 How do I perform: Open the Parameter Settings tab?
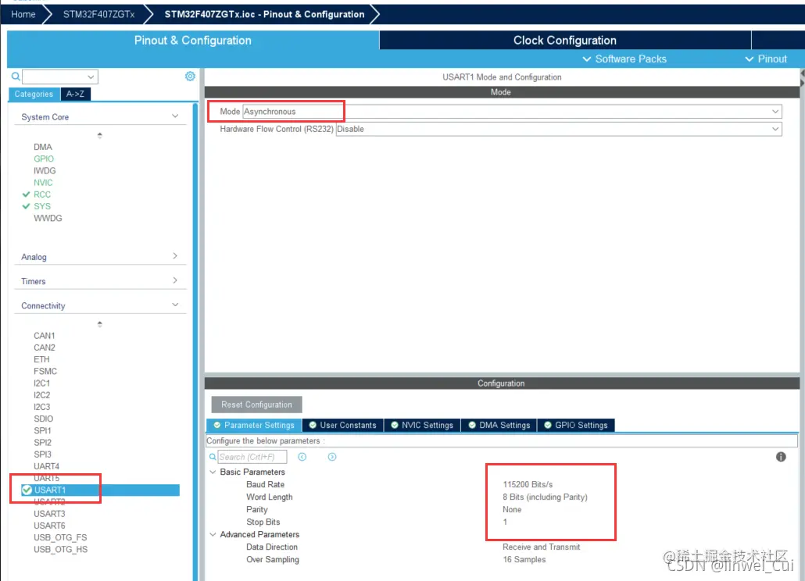pos(254,425)
